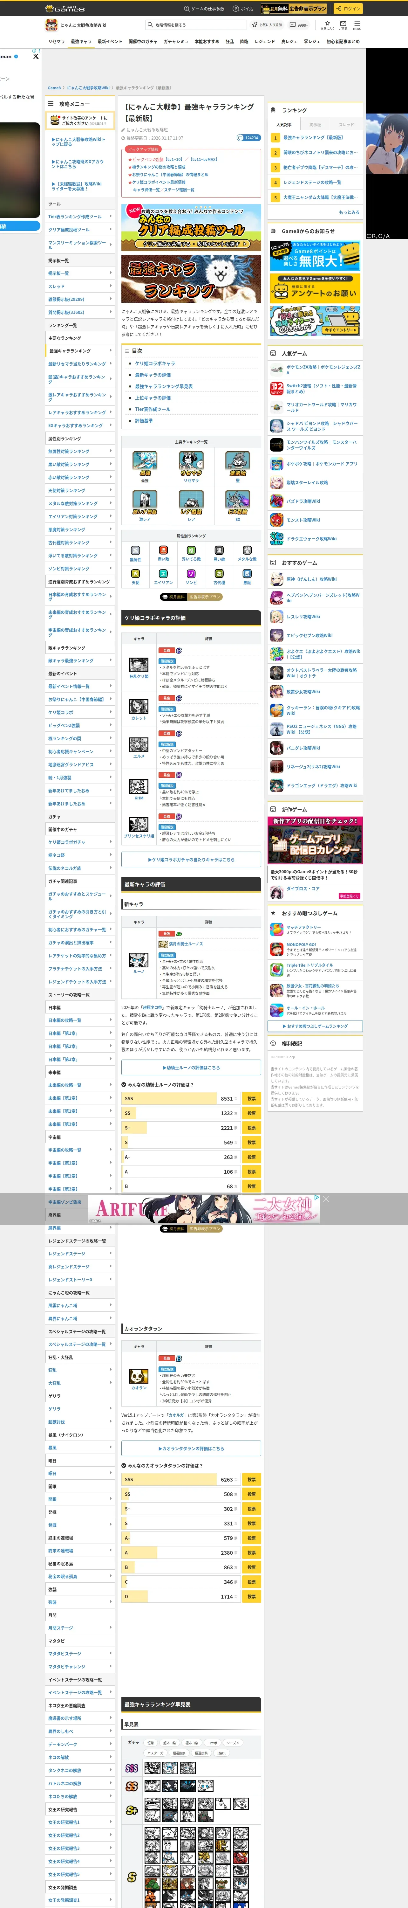The height and width of the screenshot is (1908, 408).
Task: Expand 無属性対策ランキング sidebar entry
Action: [x=80, y=451]
